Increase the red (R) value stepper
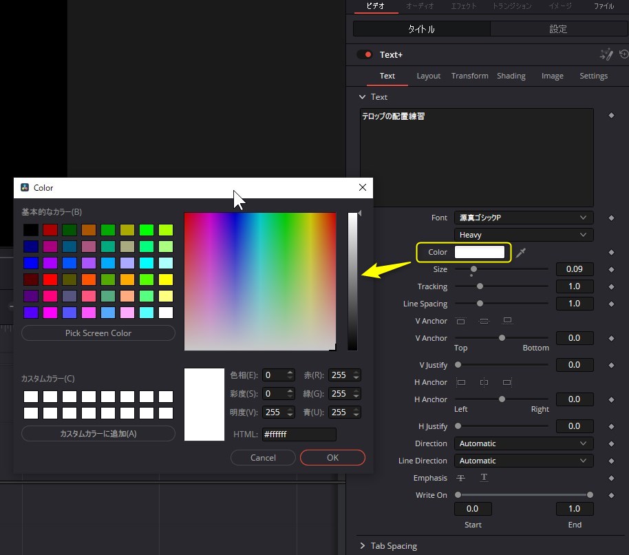Screen dimensions: 629x555 point(356,373)
